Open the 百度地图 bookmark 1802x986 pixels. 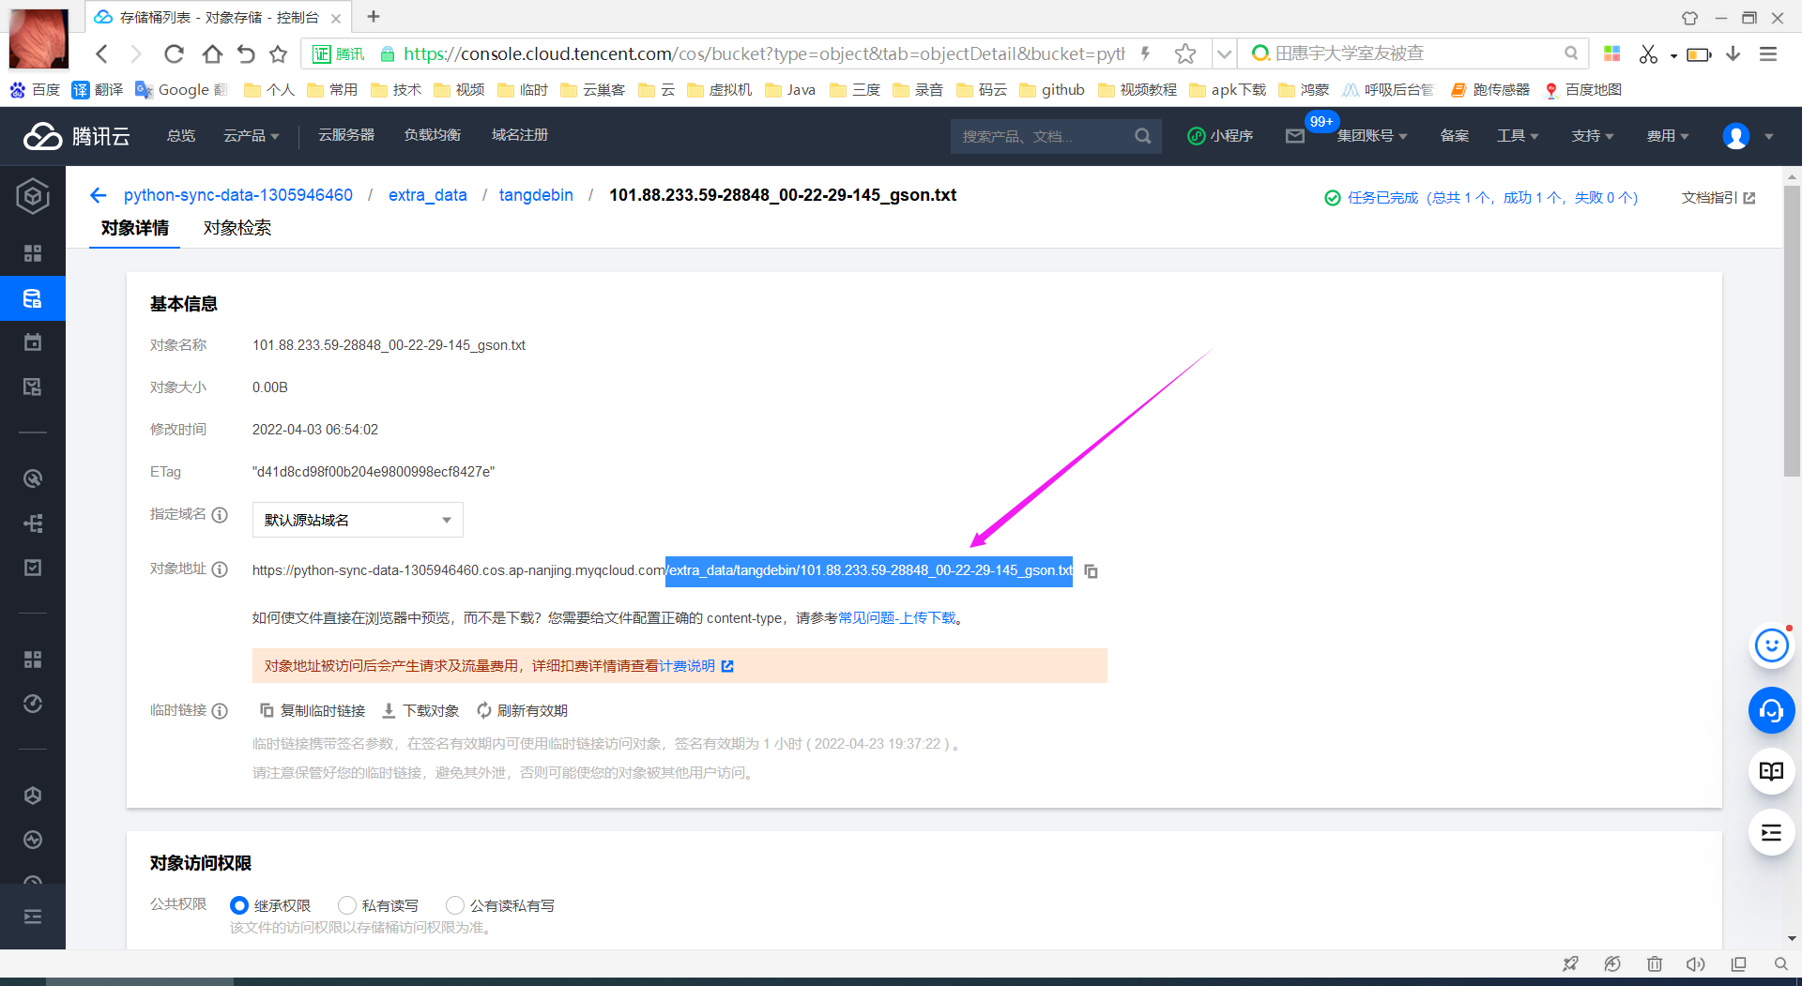point(1583,90)
